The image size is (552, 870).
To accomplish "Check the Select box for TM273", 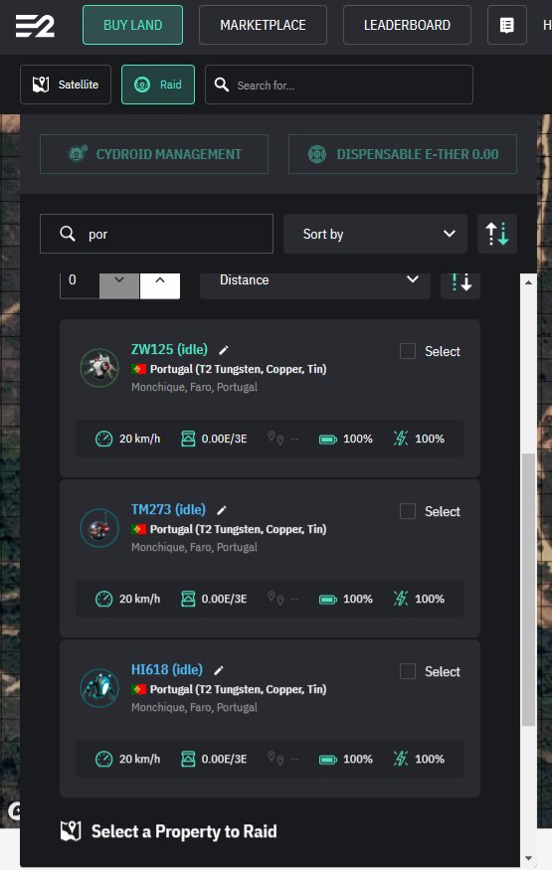I will [x=408, y=511].
